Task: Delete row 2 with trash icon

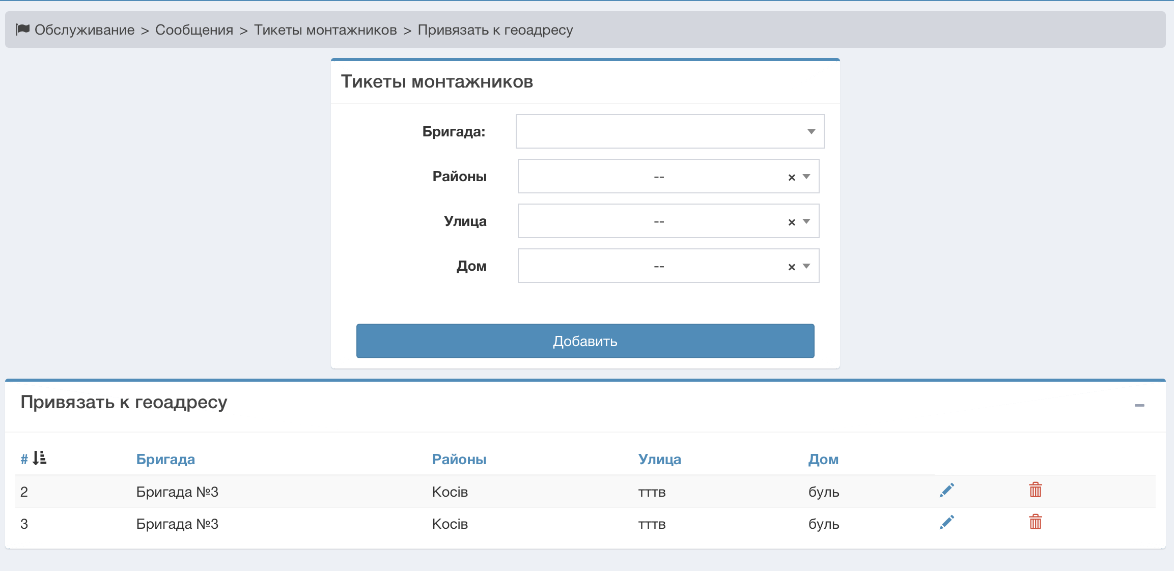Action: (x=1035, y=490)
